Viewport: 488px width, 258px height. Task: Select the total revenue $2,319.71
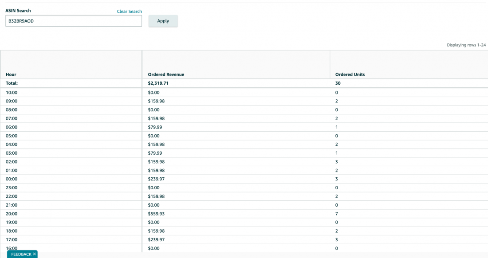click(158, 83)
